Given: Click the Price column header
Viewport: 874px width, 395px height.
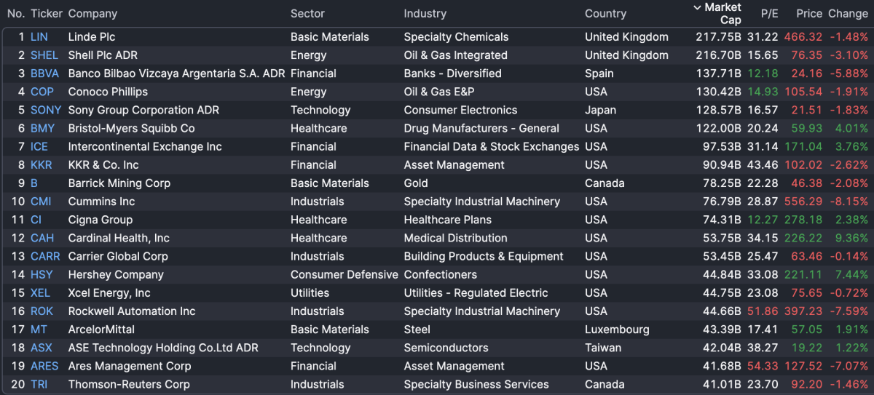Looking at the screenshot, I should point(808,14).
